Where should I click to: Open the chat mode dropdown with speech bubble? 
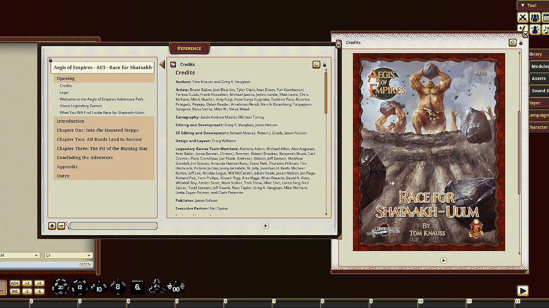[x=68, y=255]
